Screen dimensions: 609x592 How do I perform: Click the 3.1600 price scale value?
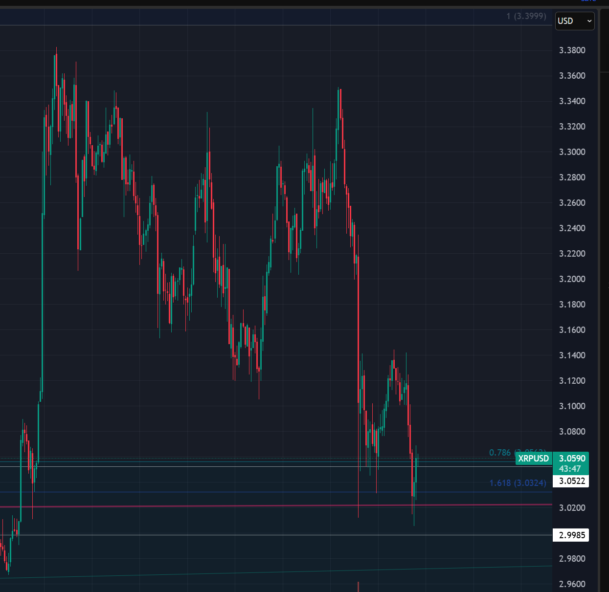coord(572,330)
